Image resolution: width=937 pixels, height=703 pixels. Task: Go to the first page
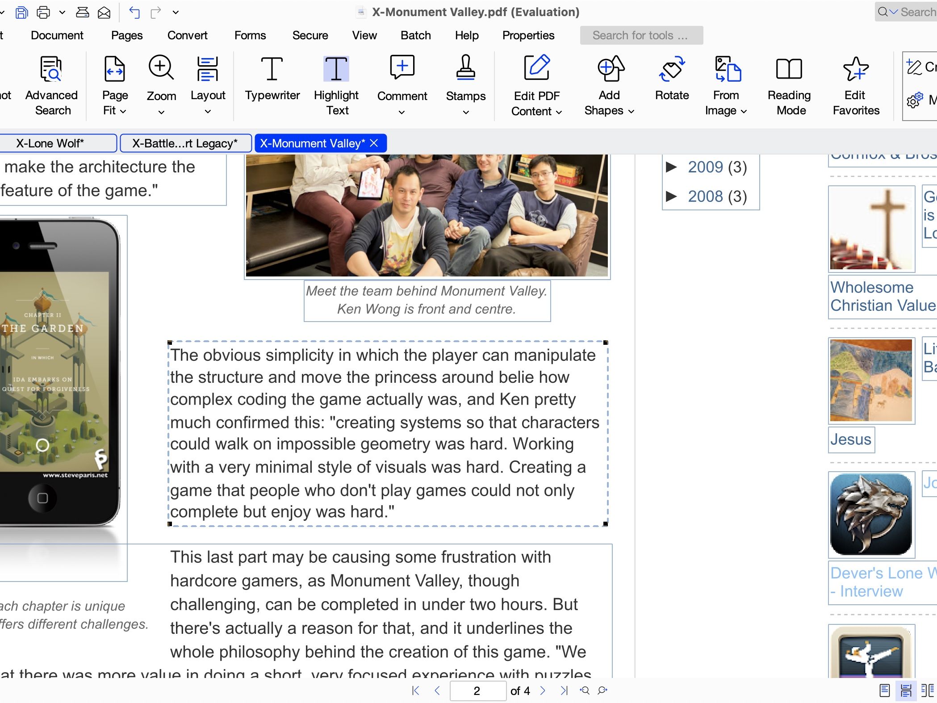[x=416, y=690]
